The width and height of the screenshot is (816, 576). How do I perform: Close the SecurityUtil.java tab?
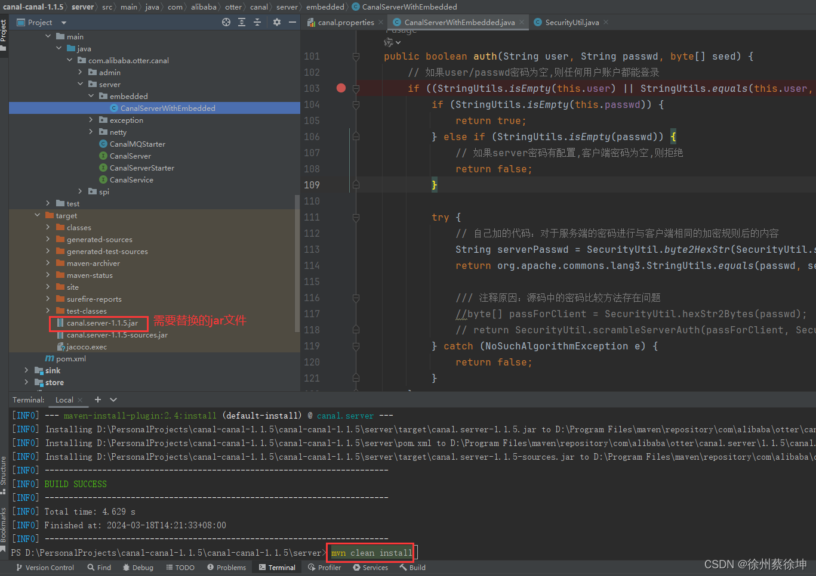[x=606, y=23]
